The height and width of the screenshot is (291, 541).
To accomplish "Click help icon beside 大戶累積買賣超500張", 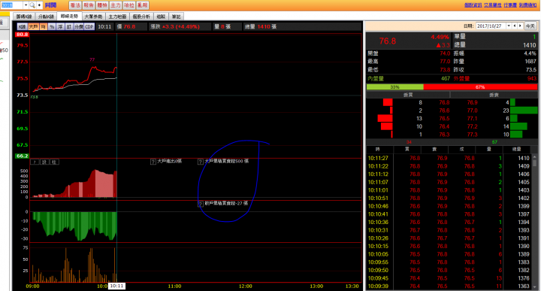I will 200,162.
